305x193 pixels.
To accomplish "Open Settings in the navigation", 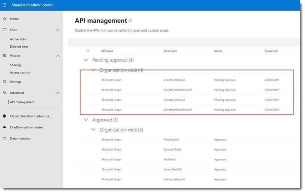I will [16, 81].
